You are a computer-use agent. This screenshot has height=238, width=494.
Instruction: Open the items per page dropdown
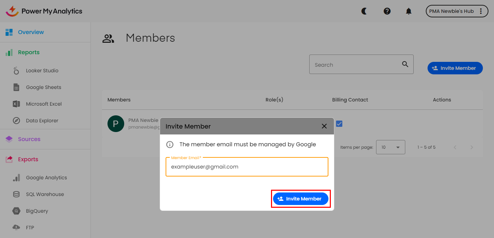pyautogui.click(x=390, y=147)
